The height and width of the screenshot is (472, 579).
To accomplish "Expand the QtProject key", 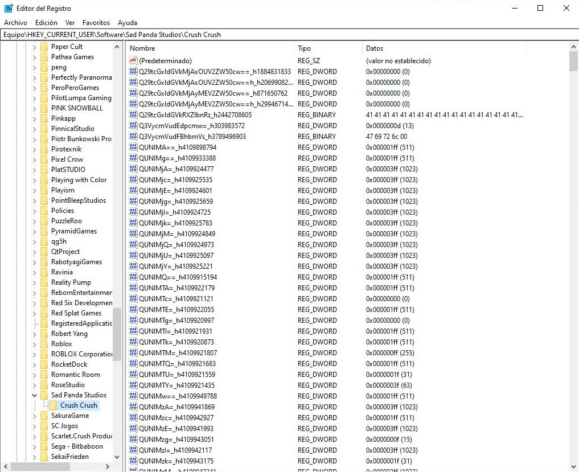I will [34, 252].
